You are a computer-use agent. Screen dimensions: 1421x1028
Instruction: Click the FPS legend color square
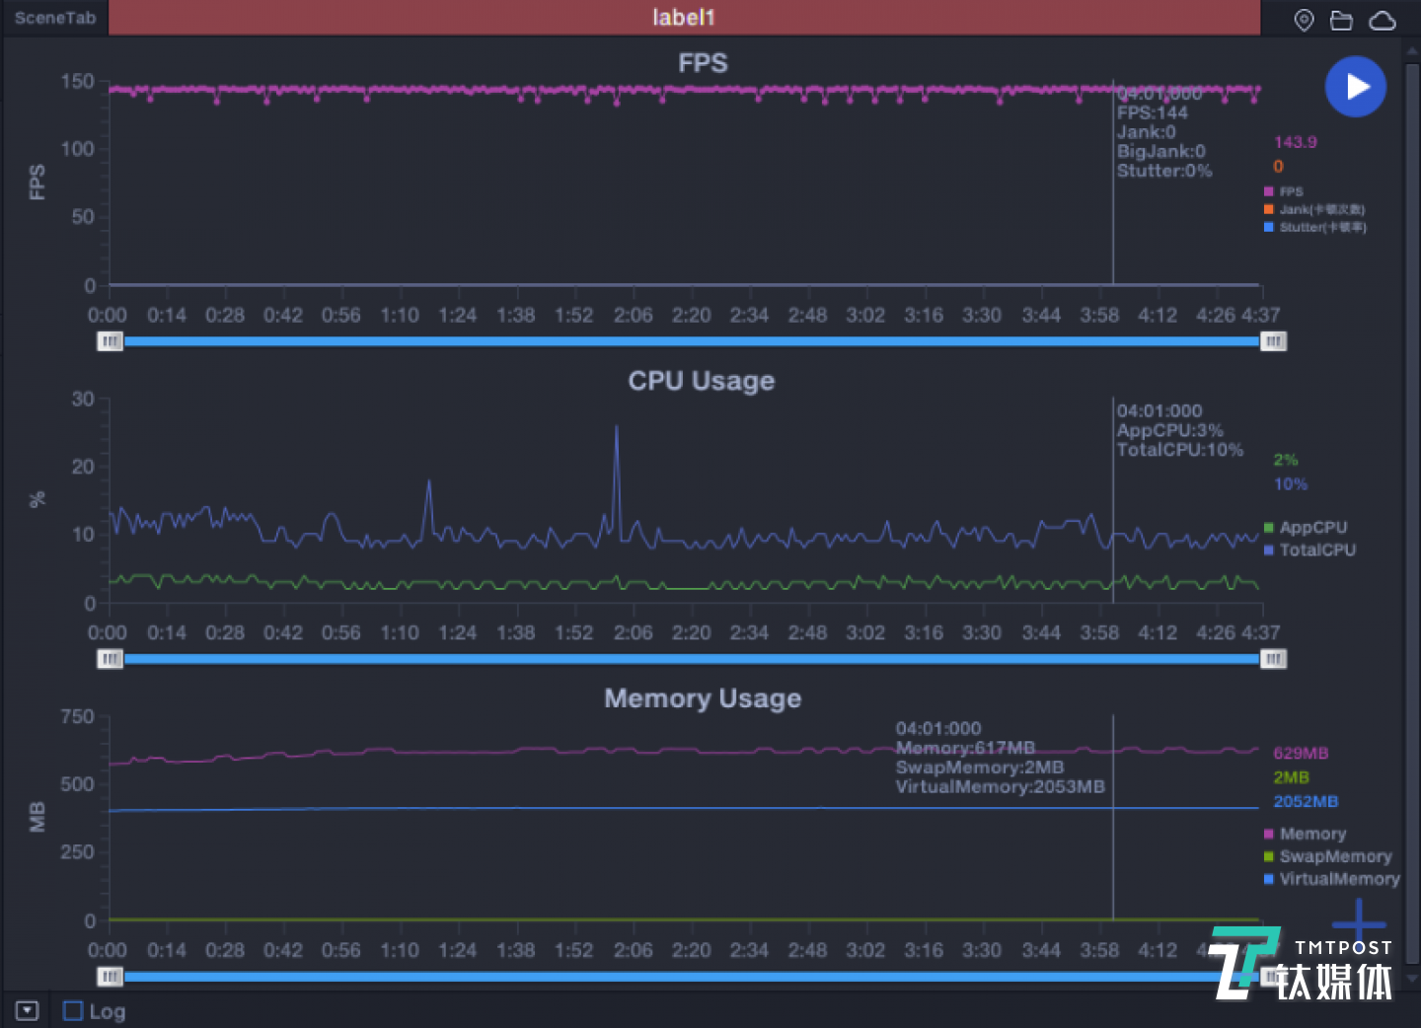point(1269,191)
